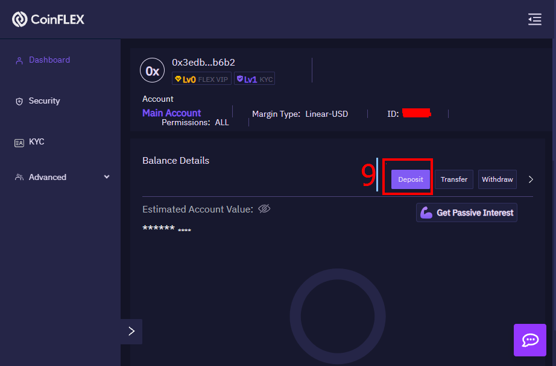Click the Deposit button
The height and width of the screenshot is (366, 556).
coord(410,179)
